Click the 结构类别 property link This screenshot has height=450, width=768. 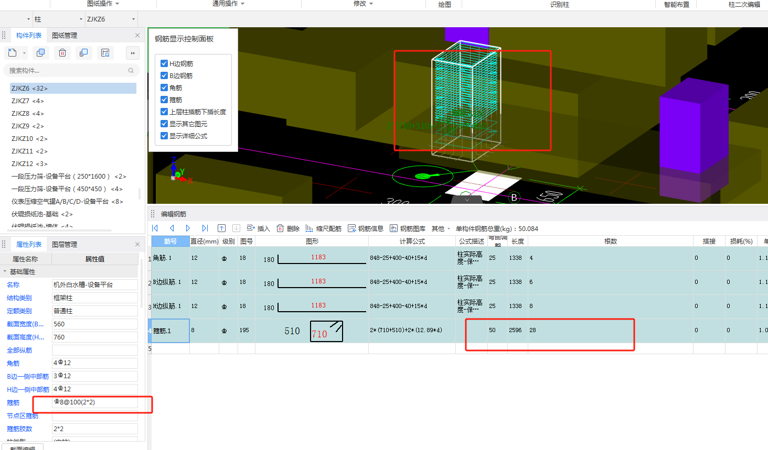(x=19, y=298)
